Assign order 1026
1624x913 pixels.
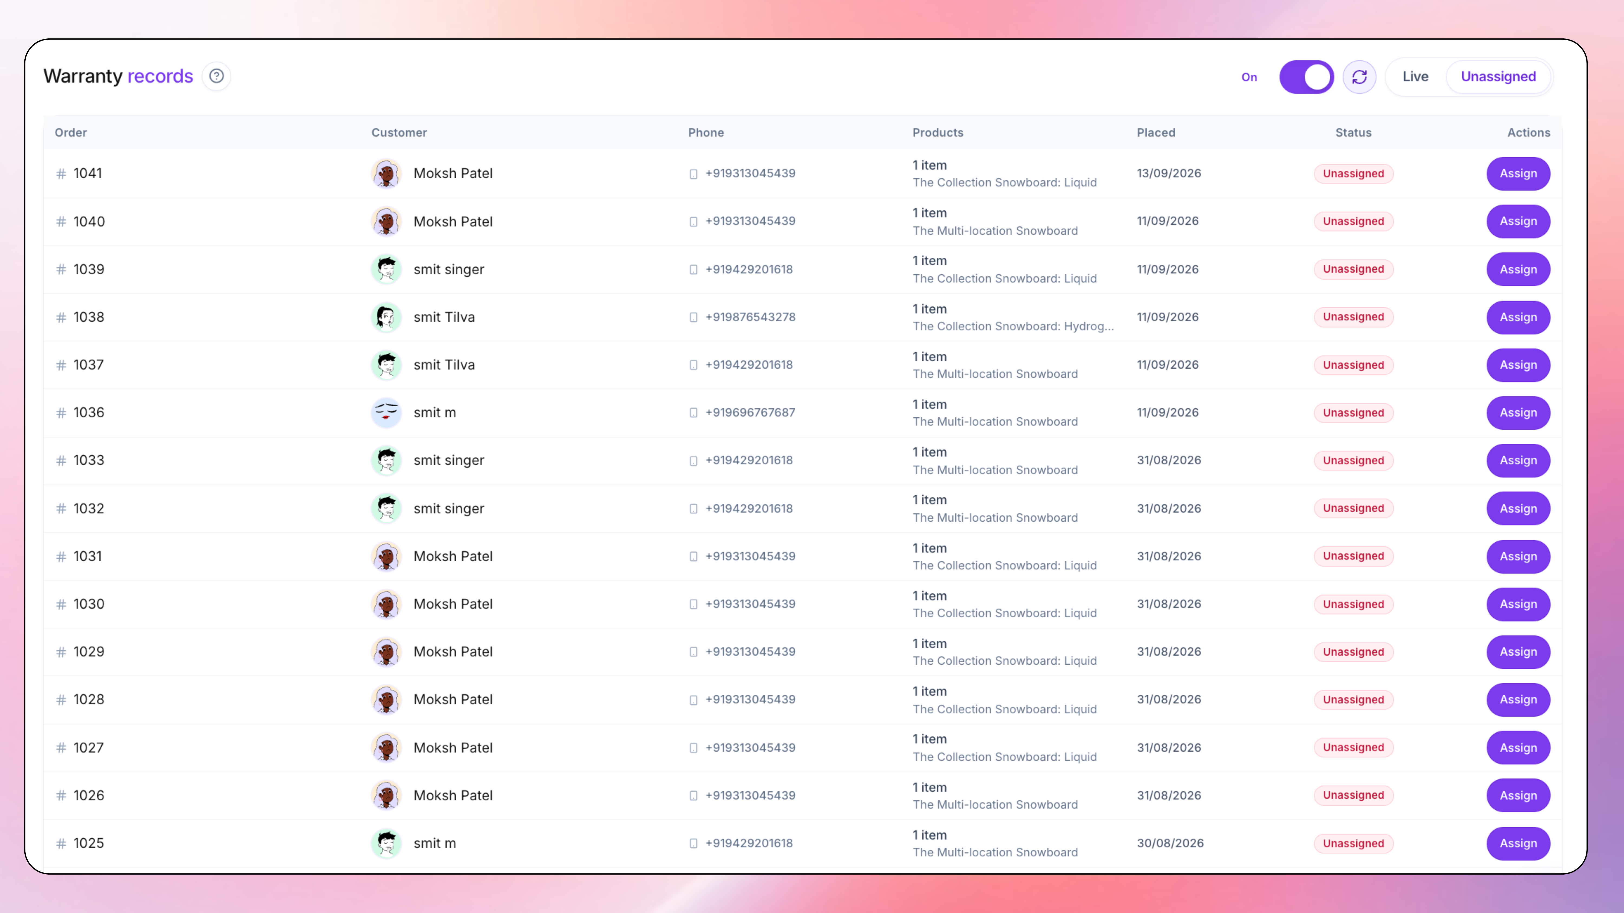tap(1518, 795)
